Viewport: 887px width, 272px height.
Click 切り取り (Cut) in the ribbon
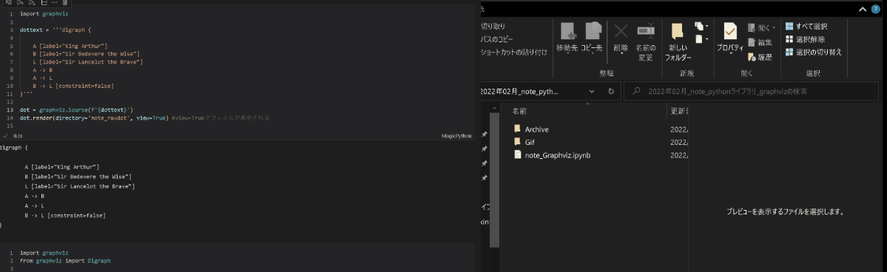coord(493,27)
